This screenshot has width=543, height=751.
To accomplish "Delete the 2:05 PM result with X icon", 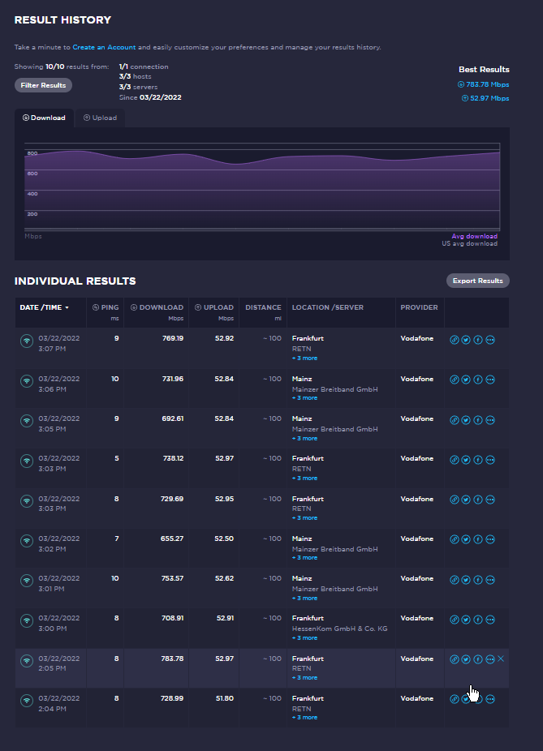I will tap(501, 659).
